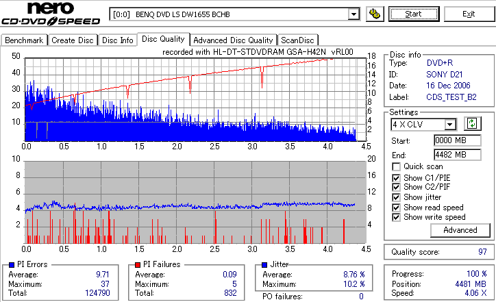Click the Position value 4481 MB

click(471, 284)
